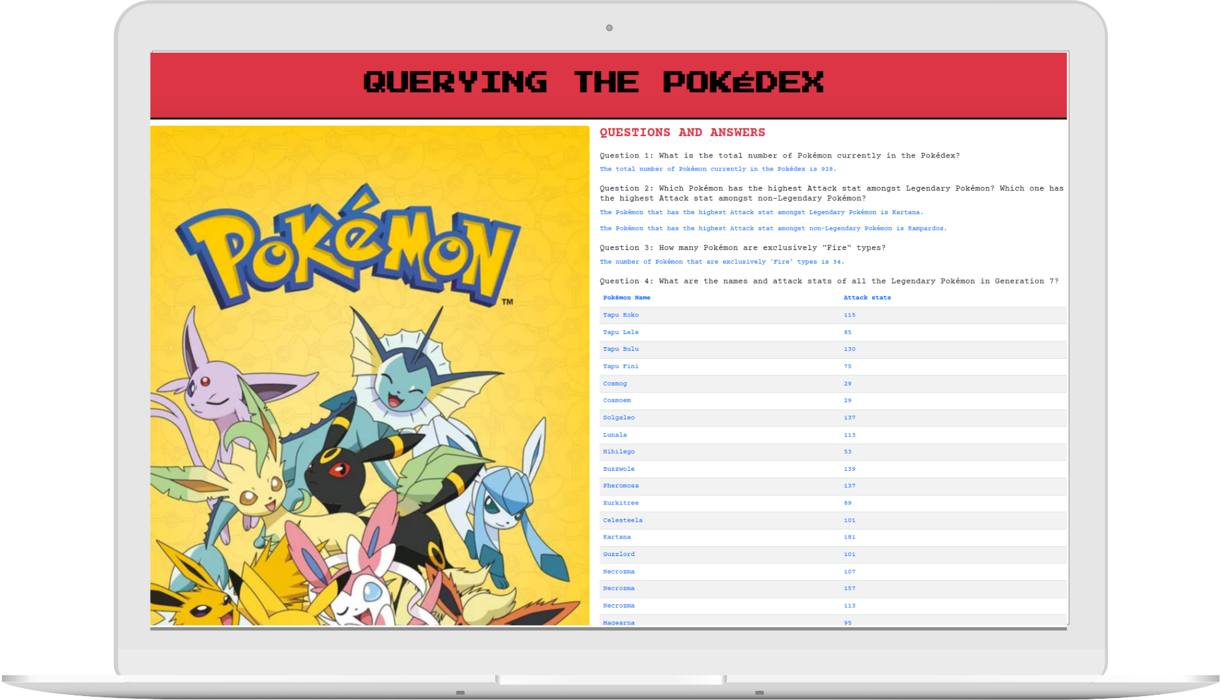The width and height of the screenshot is (1222, 700).
Task: Select the Rampardos non-Legendary answer link
Action: (x=773, y=228)
